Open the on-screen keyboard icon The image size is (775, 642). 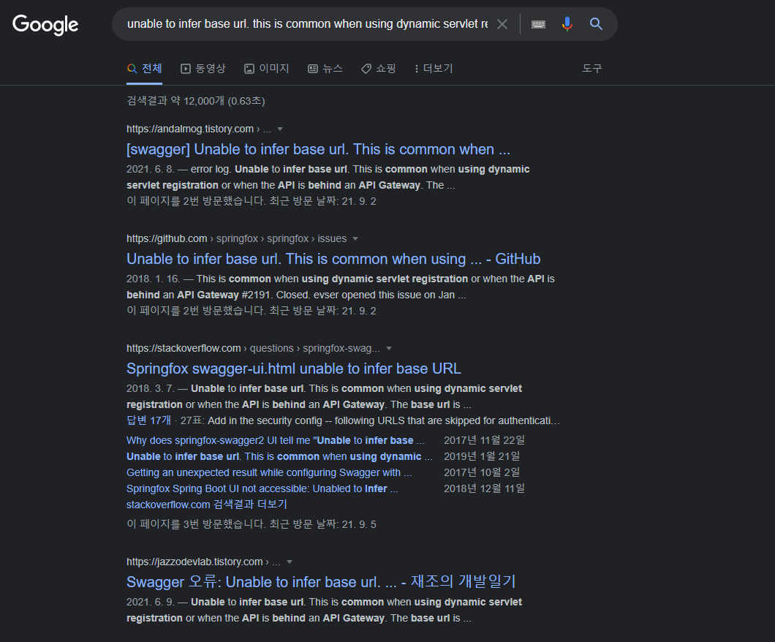point(538,24)
